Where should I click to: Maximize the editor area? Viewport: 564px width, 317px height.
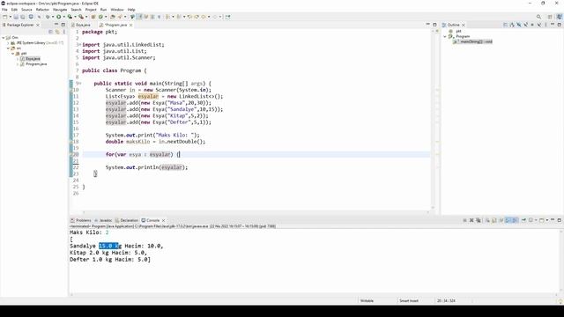point(434,25)
